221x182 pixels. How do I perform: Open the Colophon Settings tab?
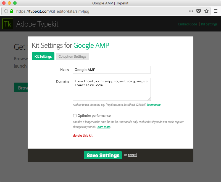[72, 57]
